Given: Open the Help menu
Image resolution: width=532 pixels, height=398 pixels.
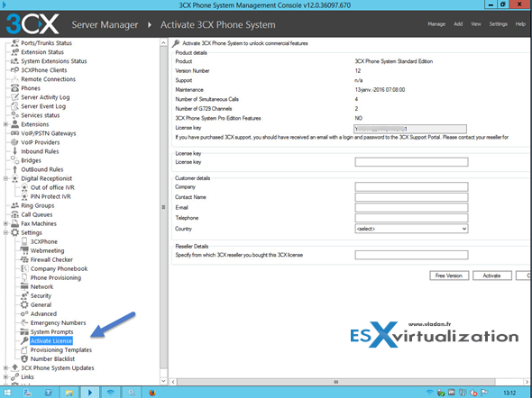Looking at the screenshot, I should [x=520, y=24].
